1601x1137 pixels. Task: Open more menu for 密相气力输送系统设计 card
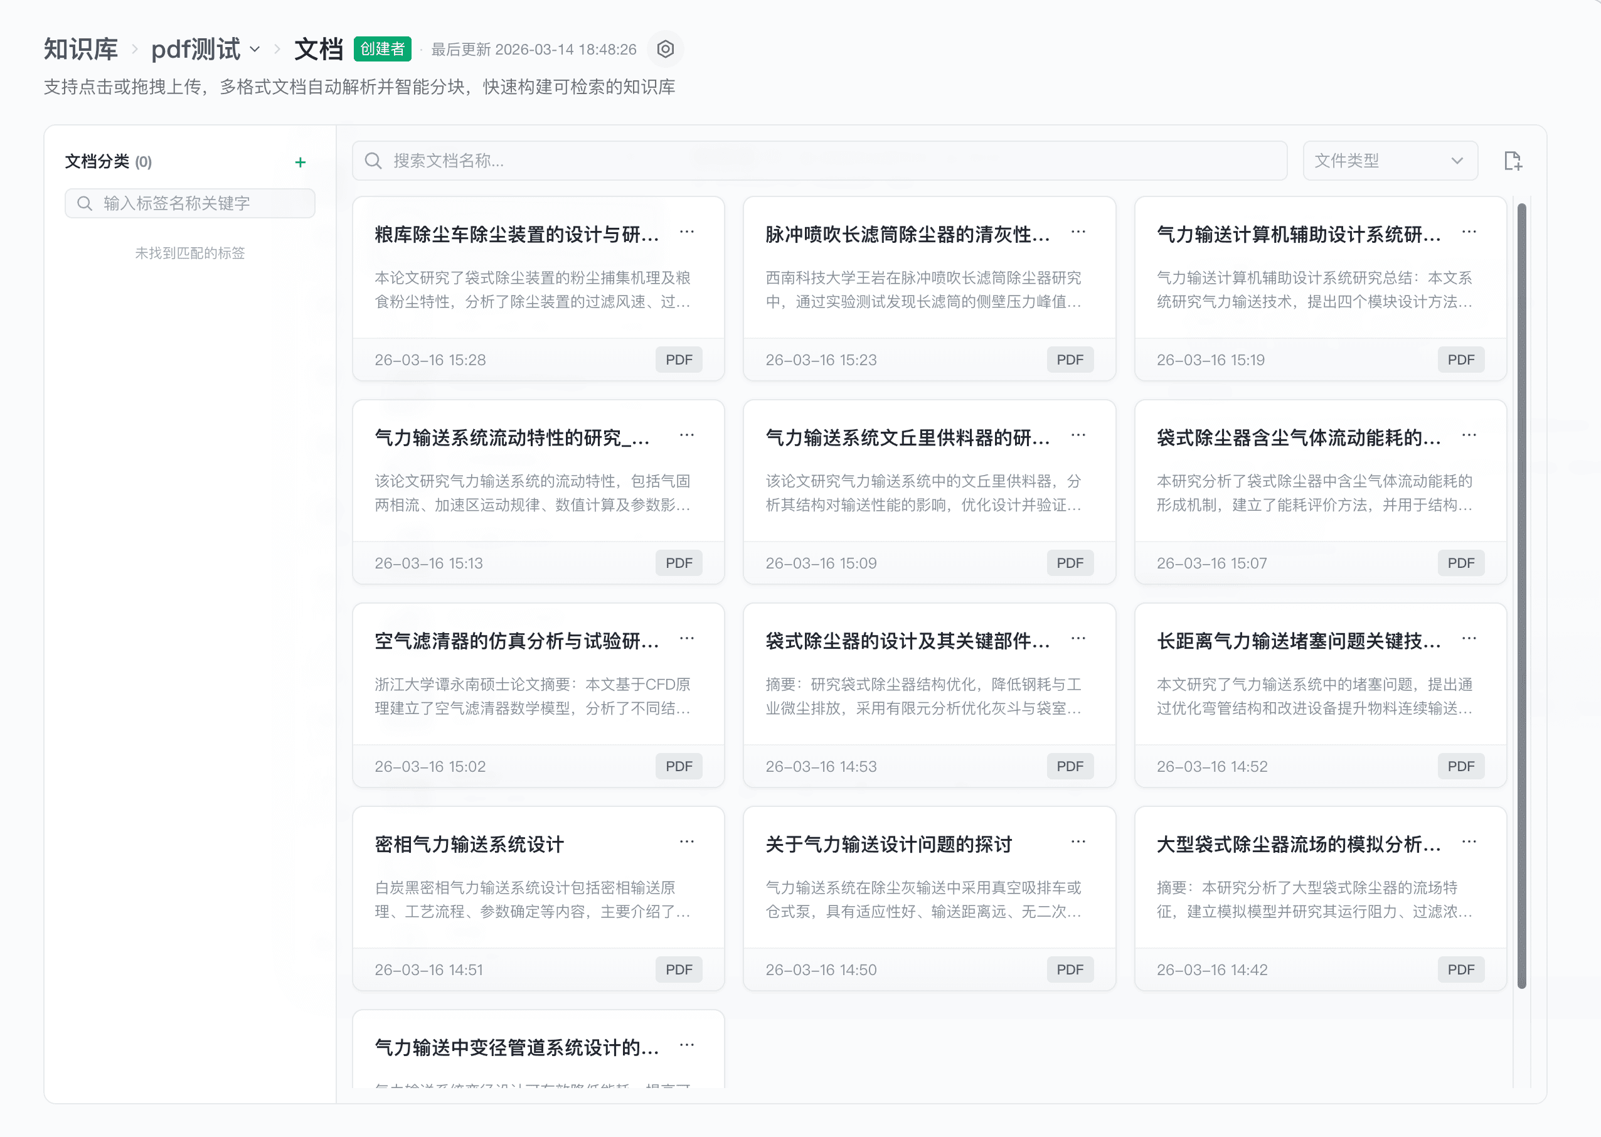coord(687,841)
